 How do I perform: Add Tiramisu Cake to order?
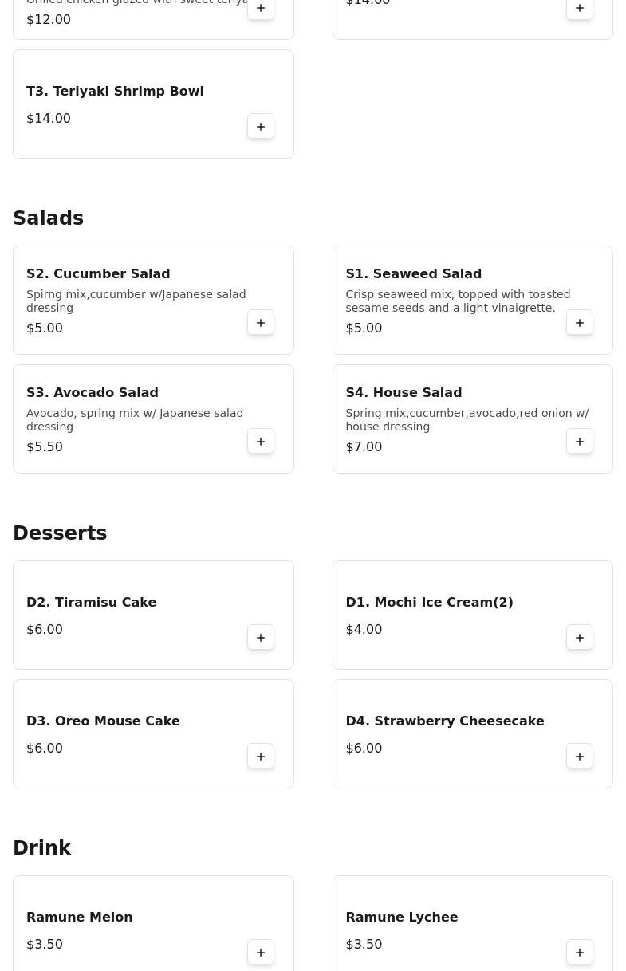[261, 638]
